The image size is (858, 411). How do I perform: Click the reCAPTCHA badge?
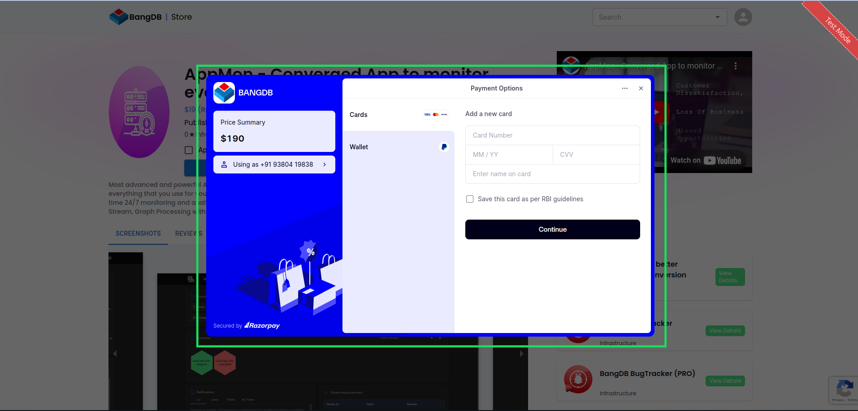coord(844,390)
